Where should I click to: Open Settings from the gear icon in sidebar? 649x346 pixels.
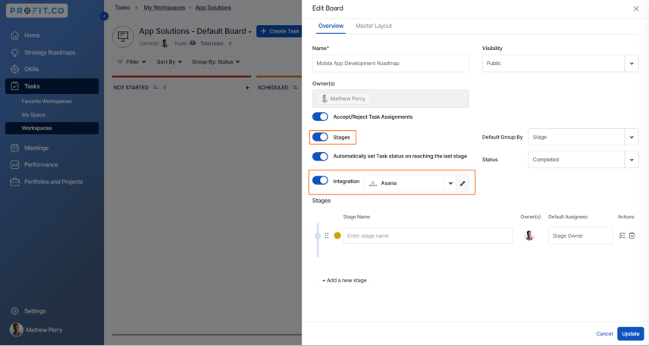coord(15,311)
